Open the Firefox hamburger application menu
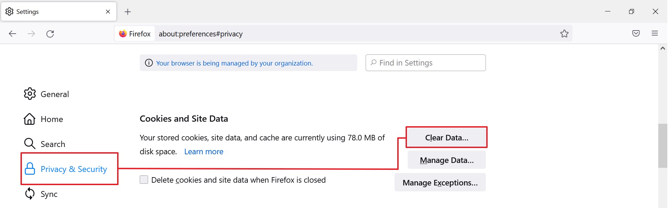Viewport: 668px width, 208px height. point(654,34)
